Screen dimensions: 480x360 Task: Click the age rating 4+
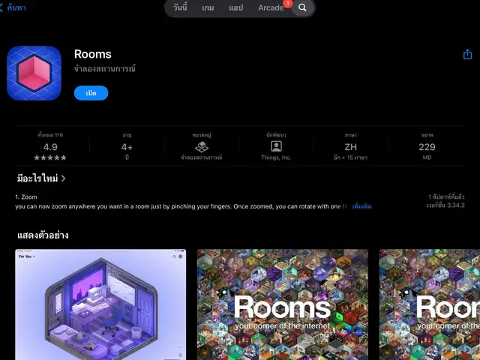pos(127,147)
